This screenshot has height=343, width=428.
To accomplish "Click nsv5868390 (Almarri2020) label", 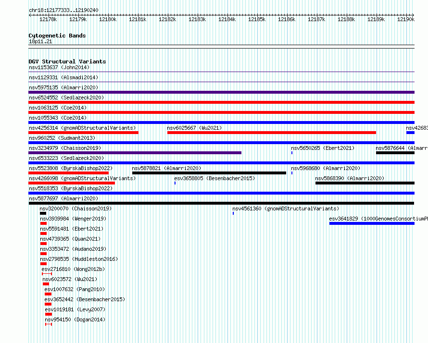I will [x=350, y=178].
